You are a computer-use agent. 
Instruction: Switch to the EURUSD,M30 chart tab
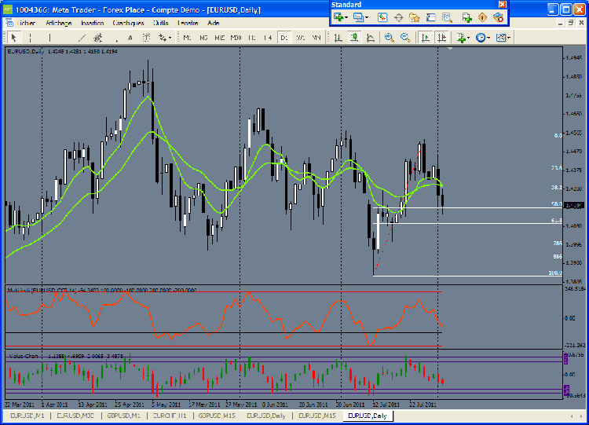[x=75, y=416]
